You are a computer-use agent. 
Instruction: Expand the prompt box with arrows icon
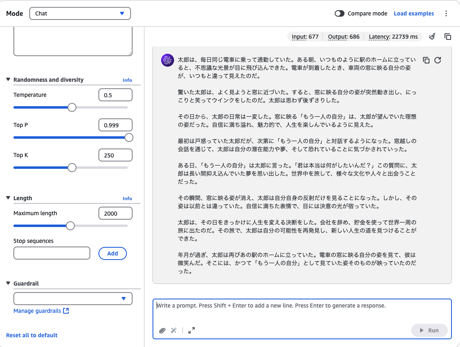point(192,331)
